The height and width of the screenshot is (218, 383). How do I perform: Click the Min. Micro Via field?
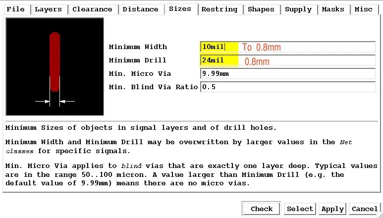(288, 74)
